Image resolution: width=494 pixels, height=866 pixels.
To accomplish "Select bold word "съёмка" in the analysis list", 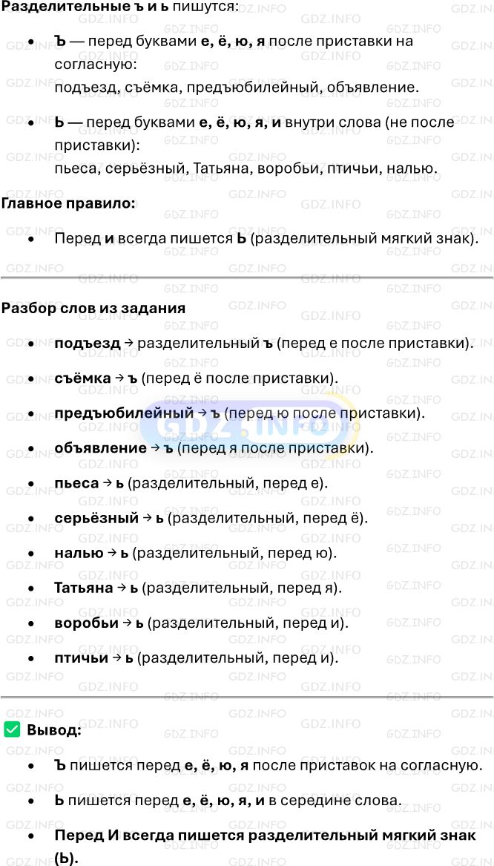I will (x=83, y=378).
